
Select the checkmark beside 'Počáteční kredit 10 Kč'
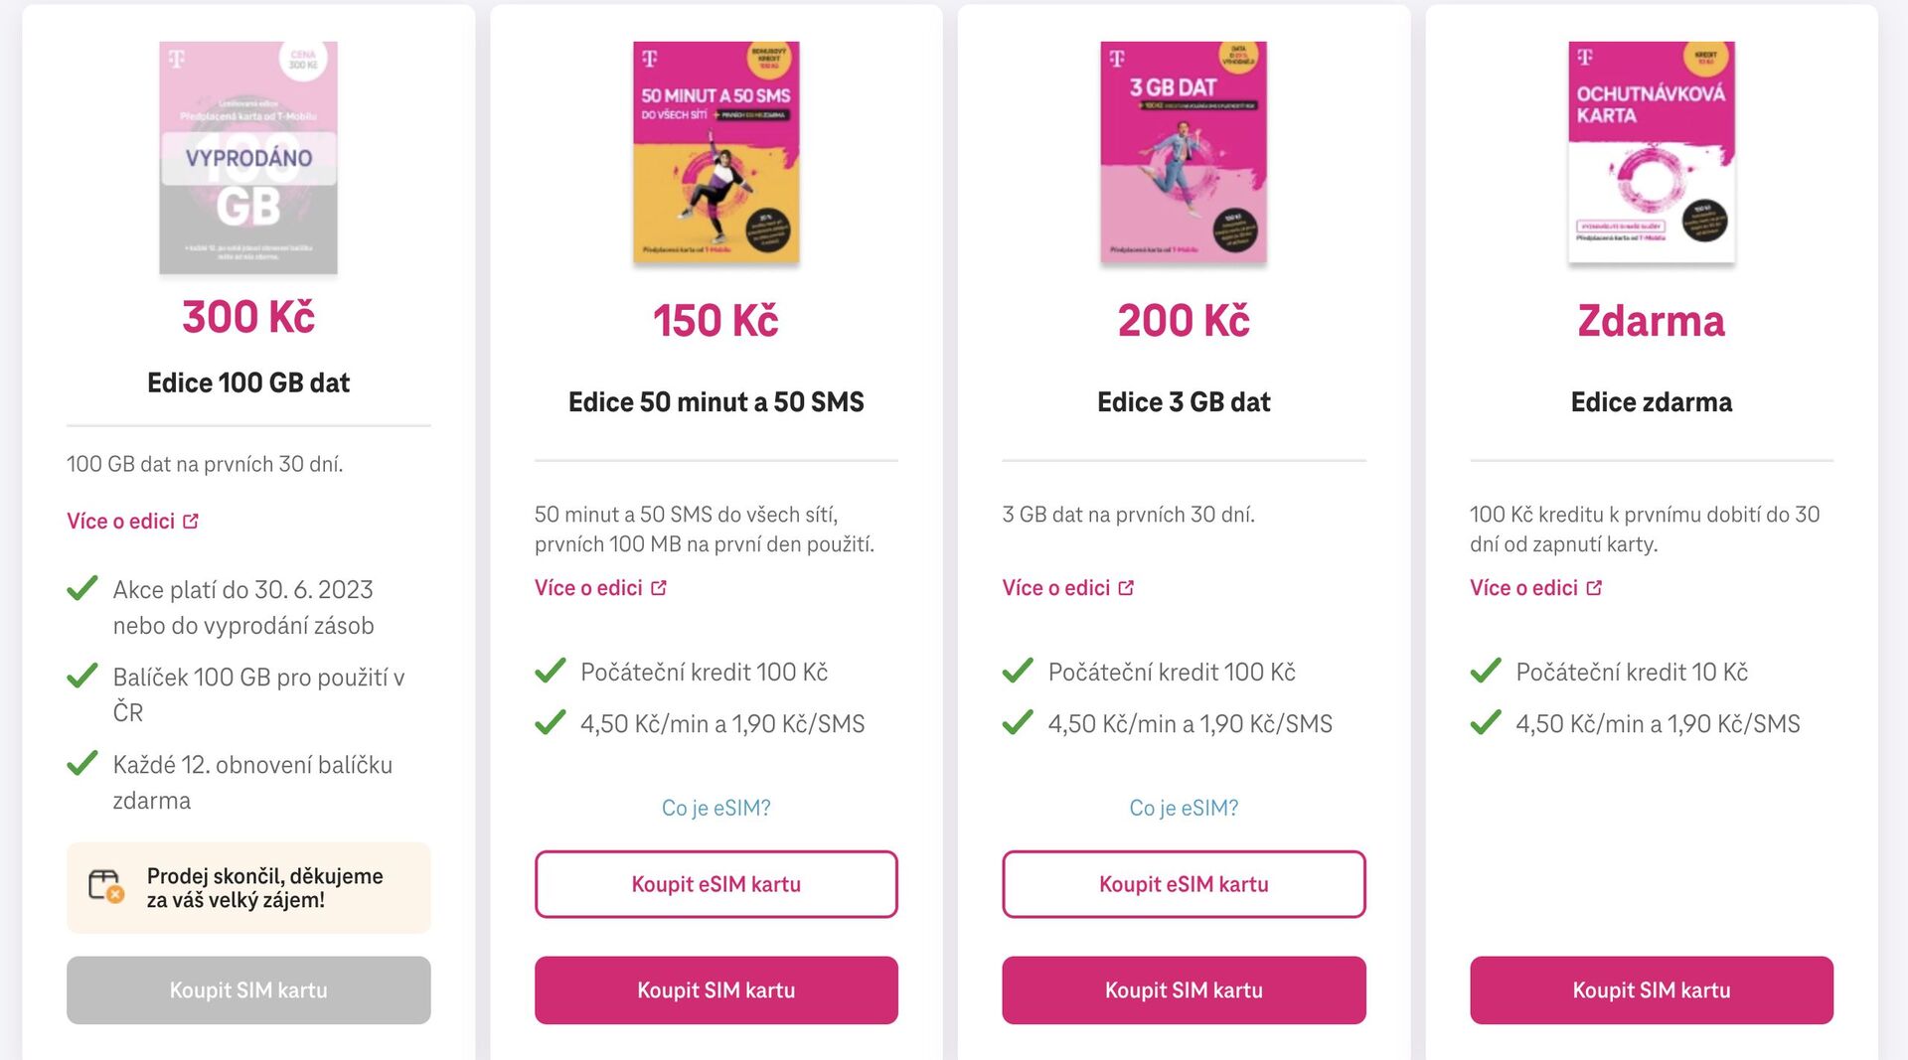1485,672
